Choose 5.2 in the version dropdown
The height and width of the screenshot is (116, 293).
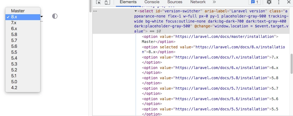[x=23, y=70]
